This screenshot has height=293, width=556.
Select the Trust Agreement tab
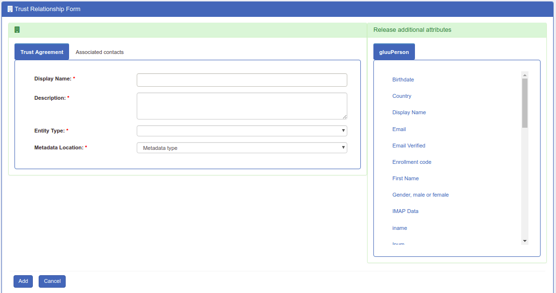pyautogui.click(x=42, y=52)
